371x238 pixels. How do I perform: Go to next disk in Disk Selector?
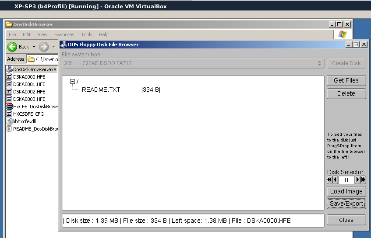tap(357, 180)
